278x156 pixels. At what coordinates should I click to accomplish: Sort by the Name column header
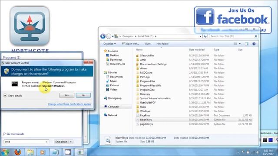click(139, 50)
